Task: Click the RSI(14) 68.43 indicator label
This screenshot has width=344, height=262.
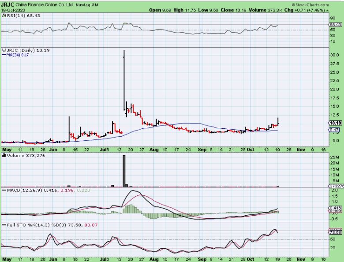Action: coord(23,15)
